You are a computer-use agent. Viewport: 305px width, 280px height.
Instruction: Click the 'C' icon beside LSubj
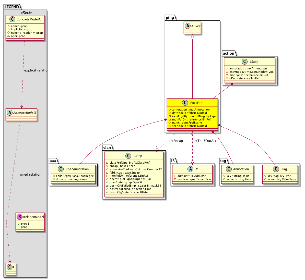244,62
